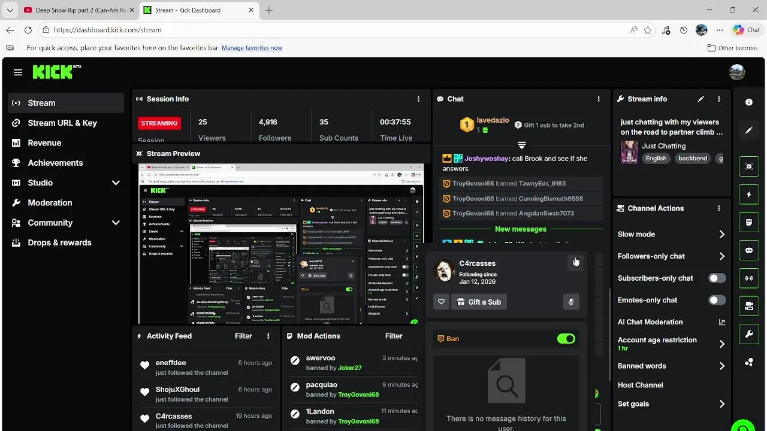This screenshot has width=767, height=431.
Task: Click Host Channel action
Action: click(x=640, y=385)
